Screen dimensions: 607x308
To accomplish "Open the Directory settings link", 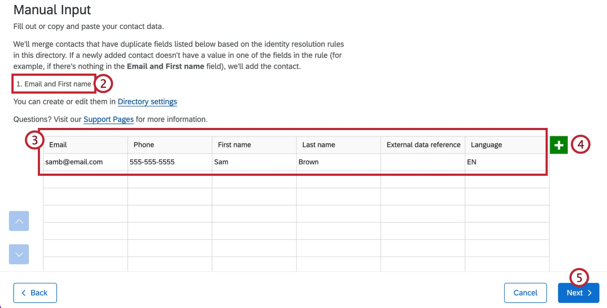I will (x=147, y=101).
